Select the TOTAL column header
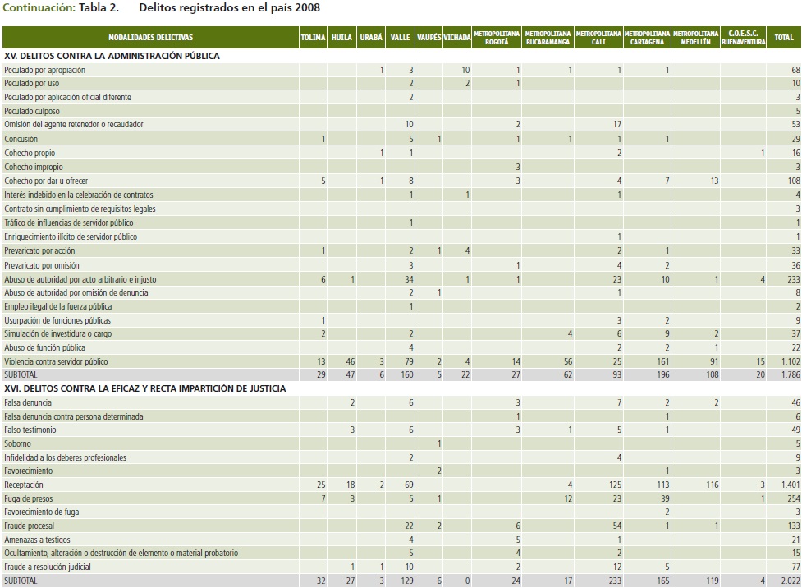Image resolution: width=802 pixels, height=588 pixels. (783, 38)
